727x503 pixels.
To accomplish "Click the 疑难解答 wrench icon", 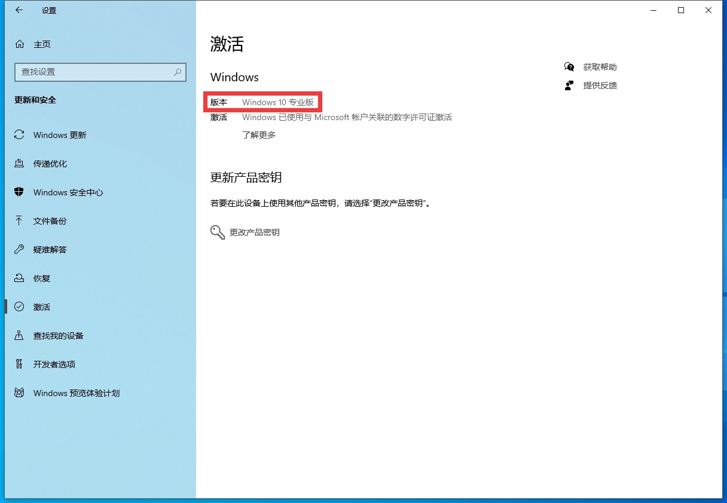I will 19,250.
